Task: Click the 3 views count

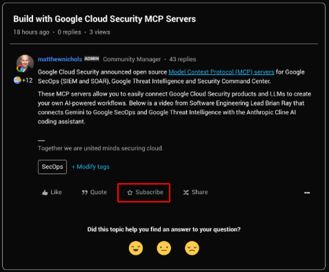Action: coord(99,32)
